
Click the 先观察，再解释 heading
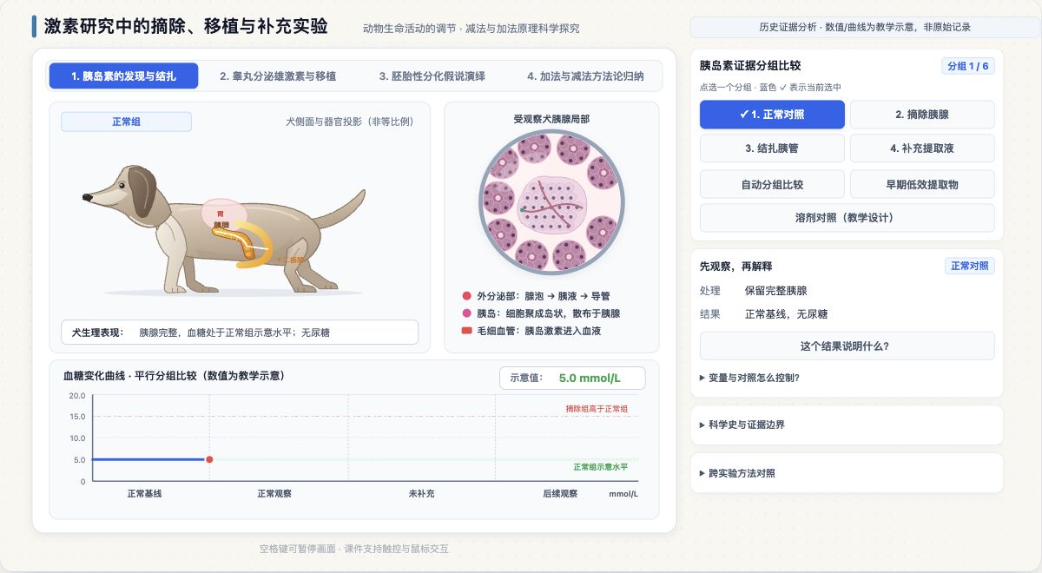736,266
